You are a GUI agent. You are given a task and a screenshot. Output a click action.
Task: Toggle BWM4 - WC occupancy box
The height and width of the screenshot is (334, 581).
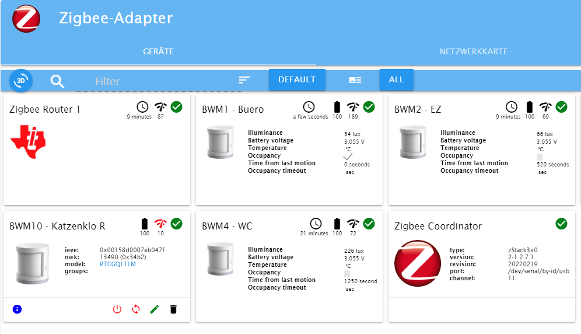click(x=347, y=273)
